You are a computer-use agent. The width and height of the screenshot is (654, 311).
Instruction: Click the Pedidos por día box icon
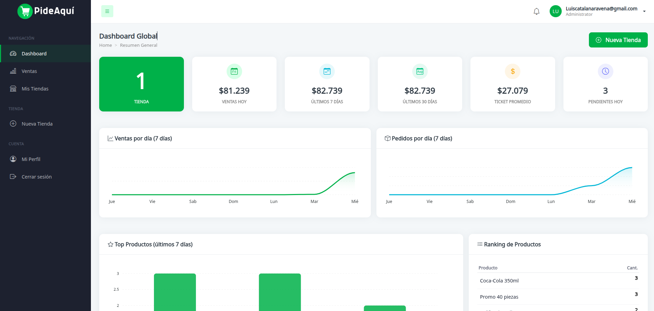(x=387, y=138)
